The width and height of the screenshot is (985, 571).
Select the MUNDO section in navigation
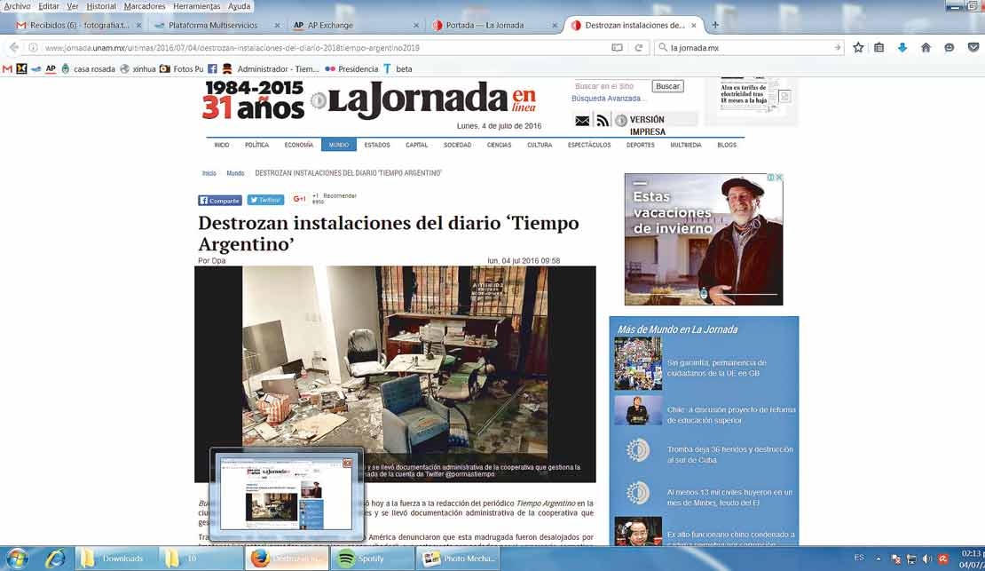point(338,144)
